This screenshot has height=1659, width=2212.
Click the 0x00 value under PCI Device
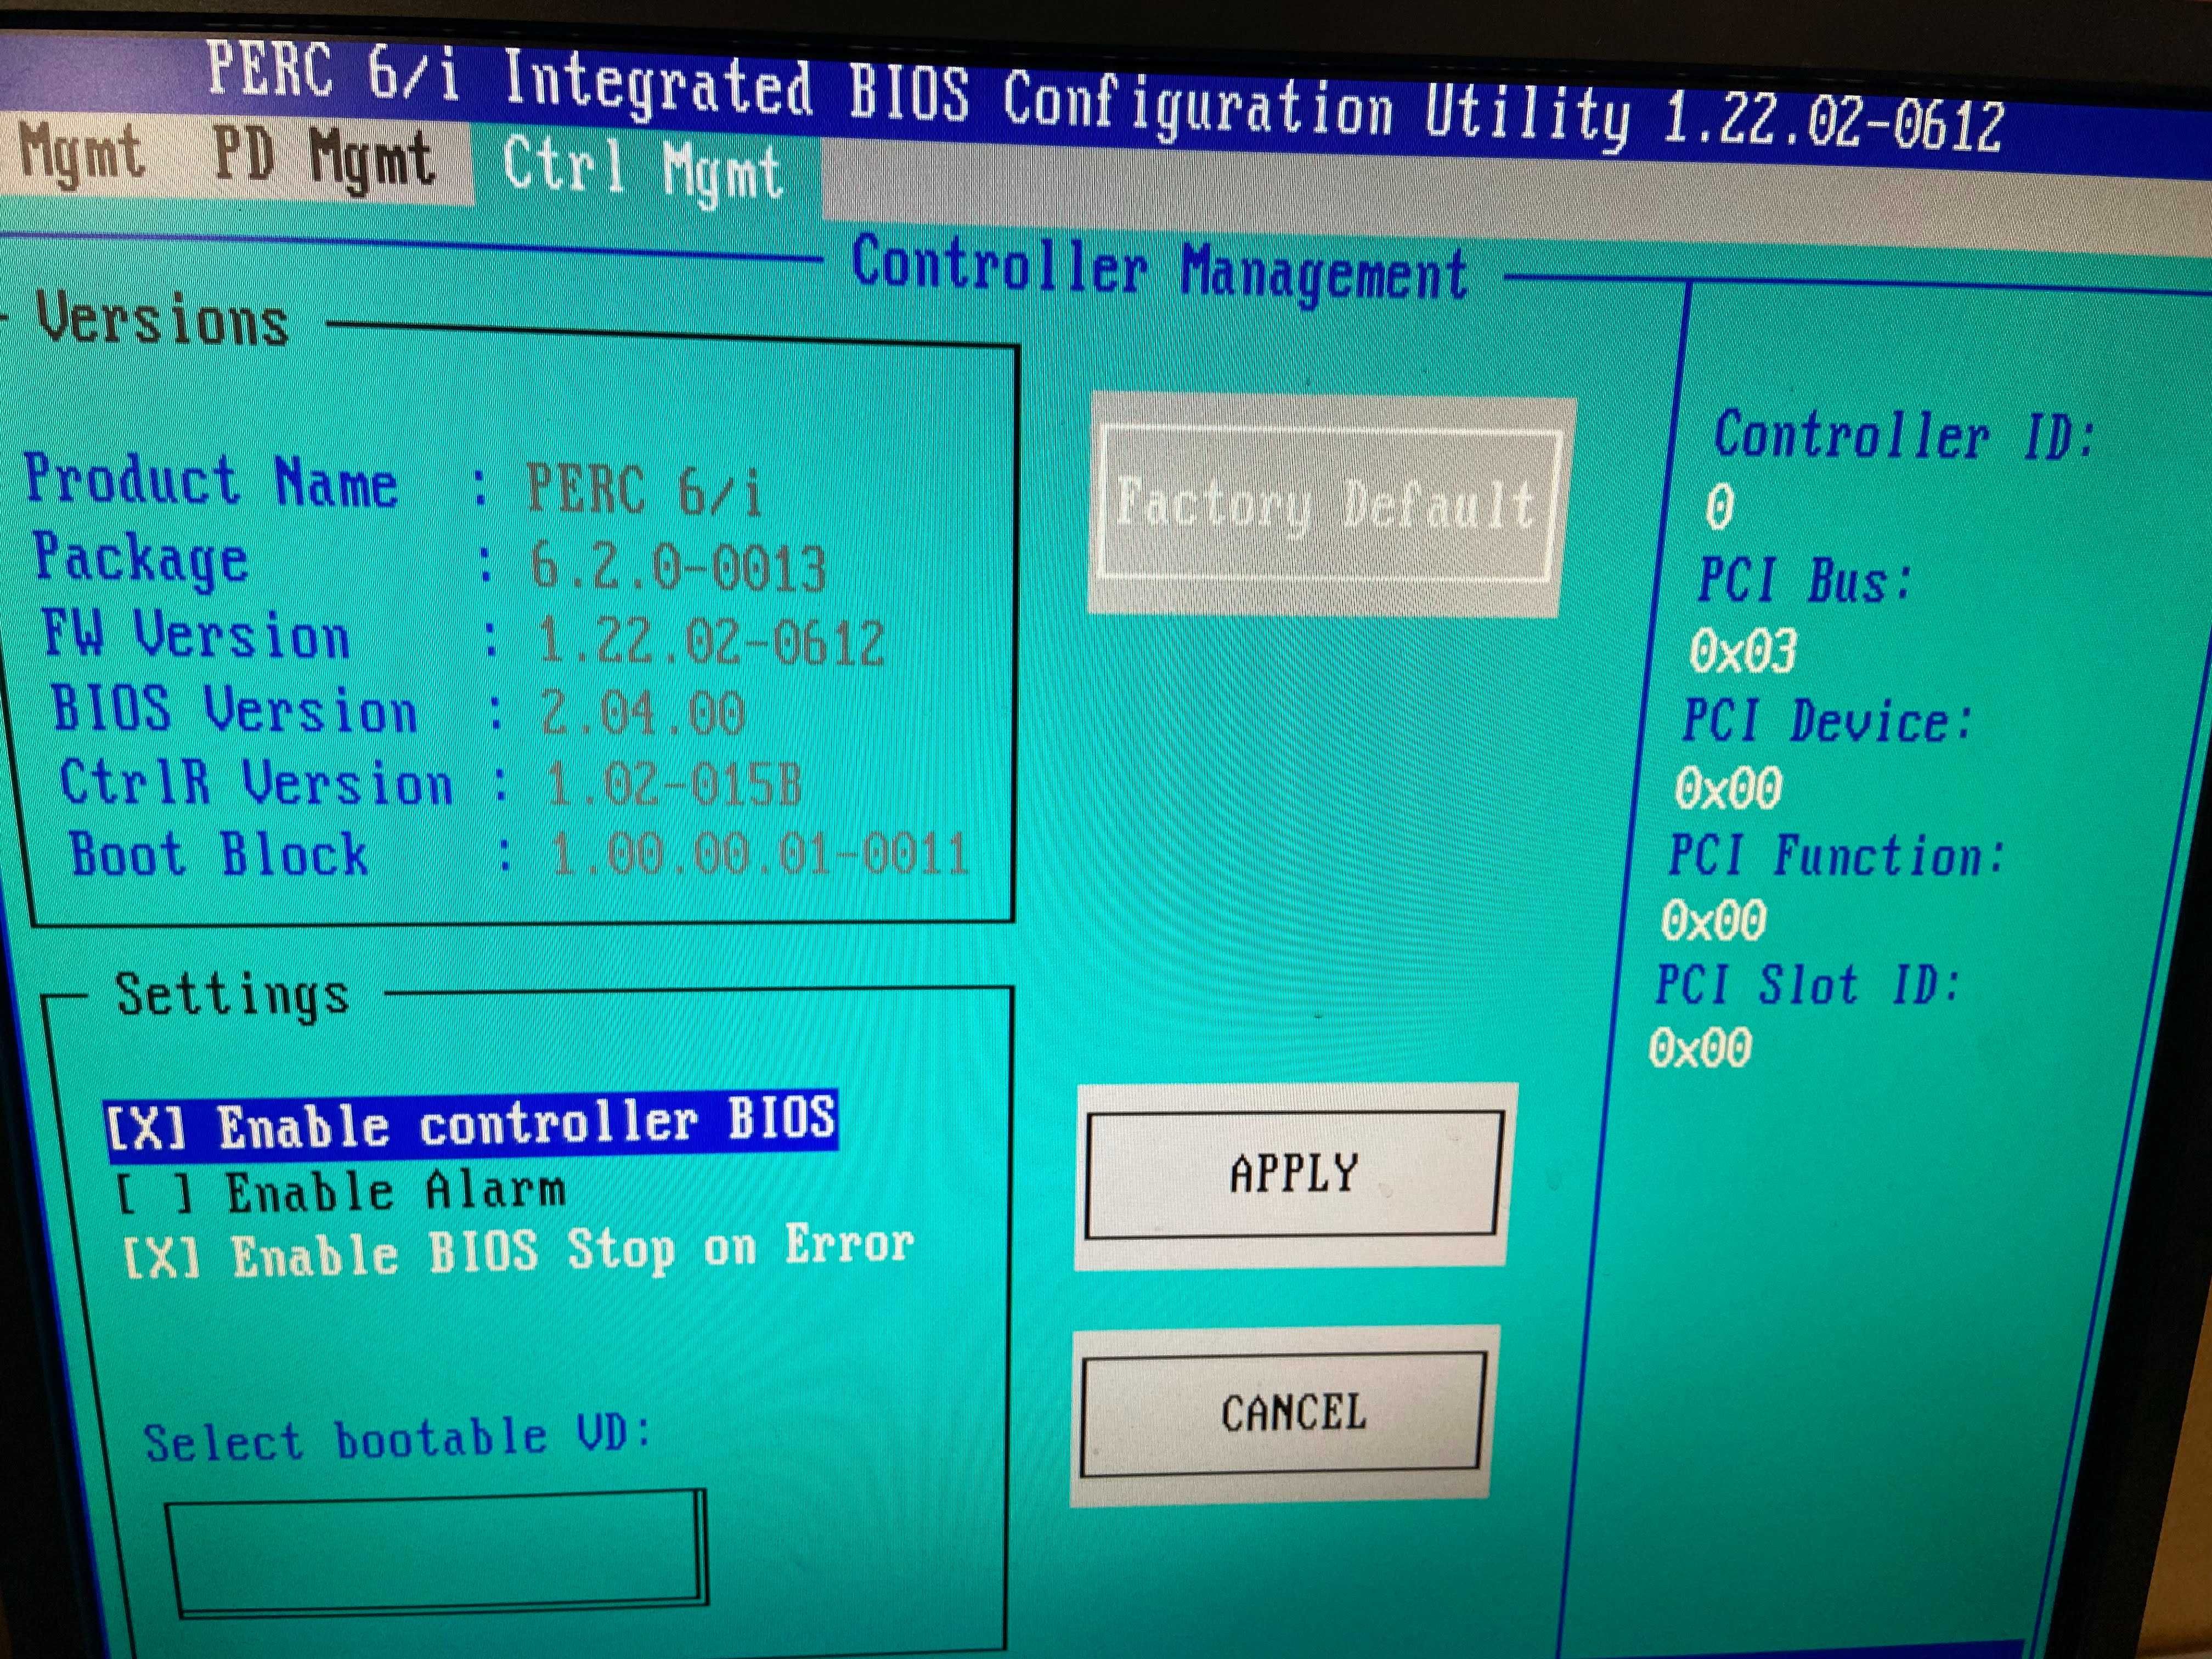tap(1728, 788)
